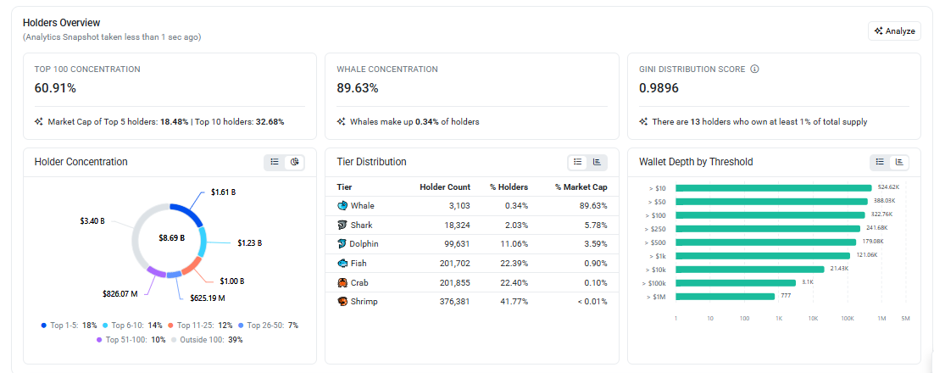Click sparkle icon beside Top 5 holders market cap
934x373 pixels.
click(x=39, y=121)
